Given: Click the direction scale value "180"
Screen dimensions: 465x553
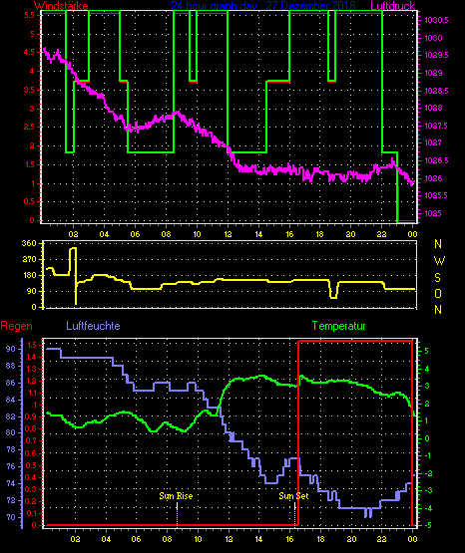Looking at the screenshot, I should point(29,275).
